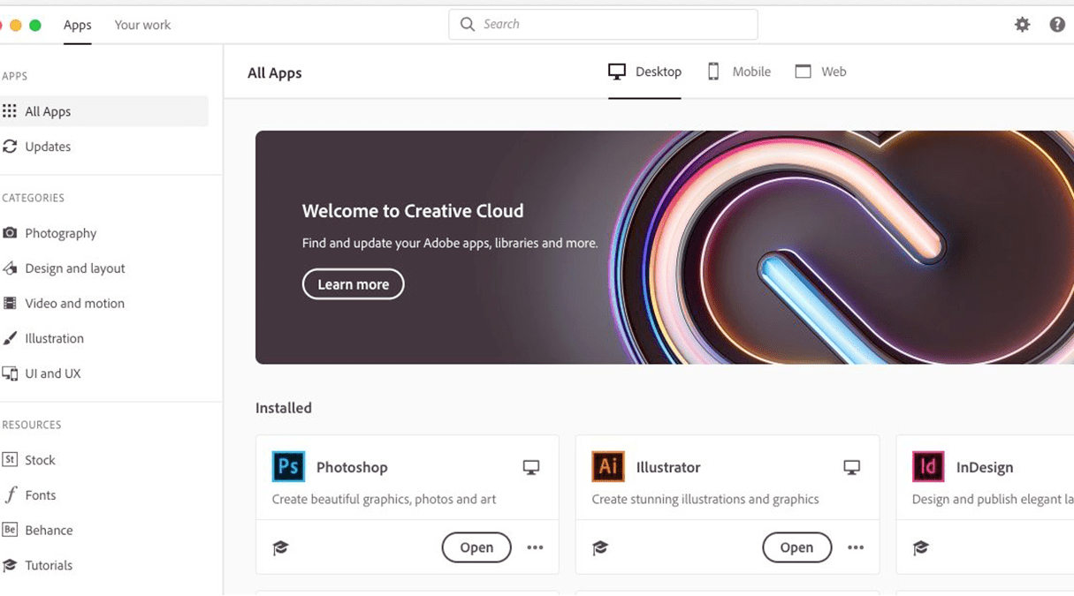Click into the Search field
This screenshot has height=596, width=1074.
603,25
